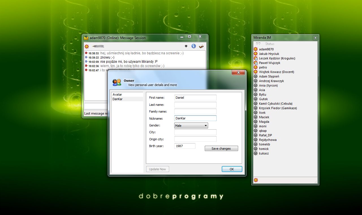The image size is (362, 215).
Task: Select contact qbap in the list
Action: pyautogui.click(x=285, y=131)
